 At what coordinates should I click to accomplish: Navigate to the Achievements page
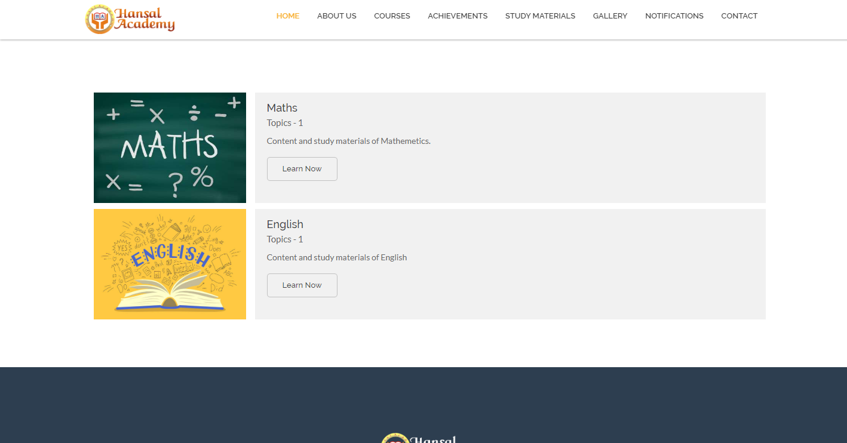(458, 16)
